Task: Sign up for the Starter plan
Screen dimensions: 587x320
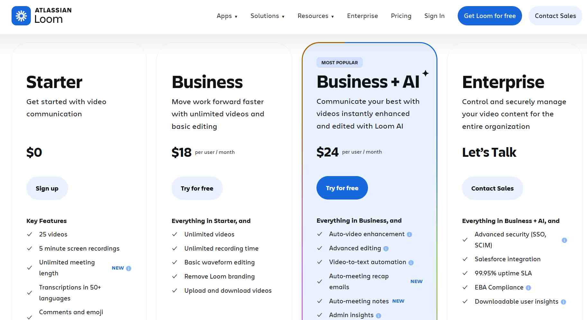Action: (x=47, y=188)
